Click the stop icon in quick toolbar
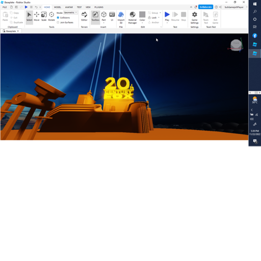This screenshot has height=261, width=261. click(31, 7)
